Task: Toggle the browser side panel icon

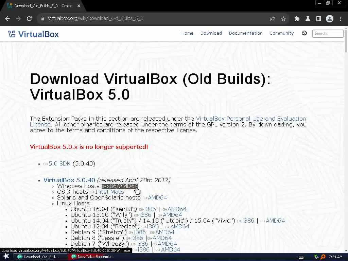Action: (318, 19)
